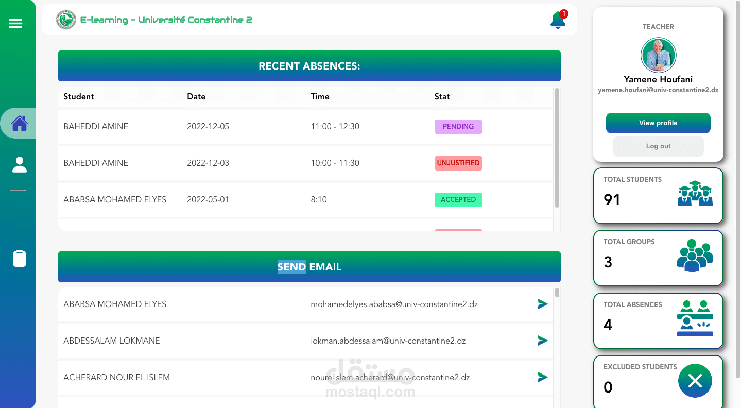Click the PENDING status badge
The image size is (741, 408).
click(x=458, y=127)
